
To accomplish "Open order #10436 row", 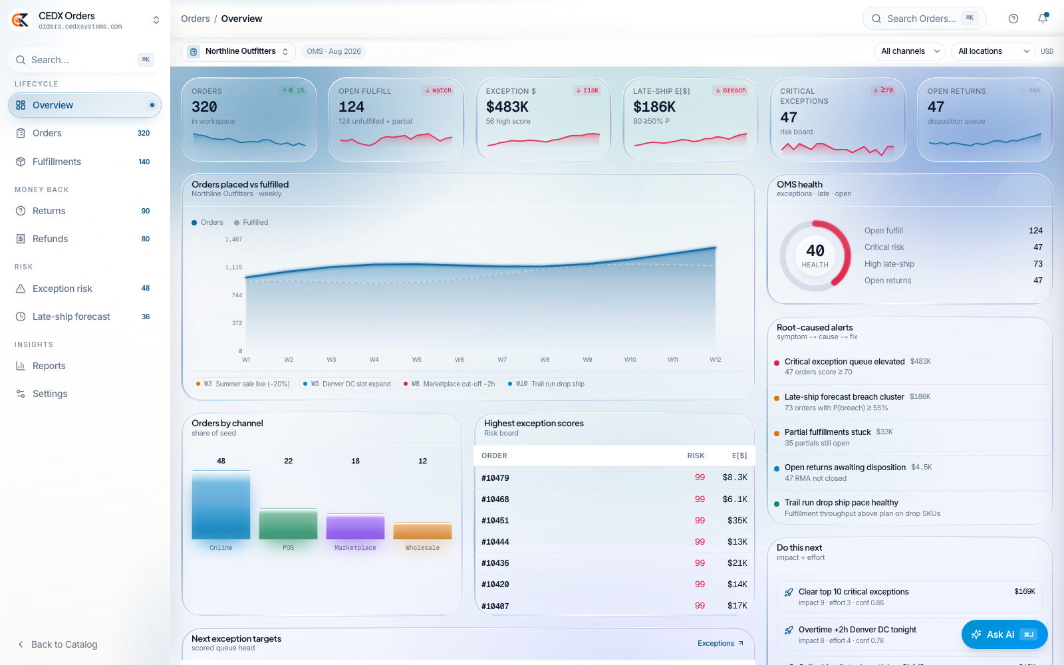I will [x=614, y=563].
